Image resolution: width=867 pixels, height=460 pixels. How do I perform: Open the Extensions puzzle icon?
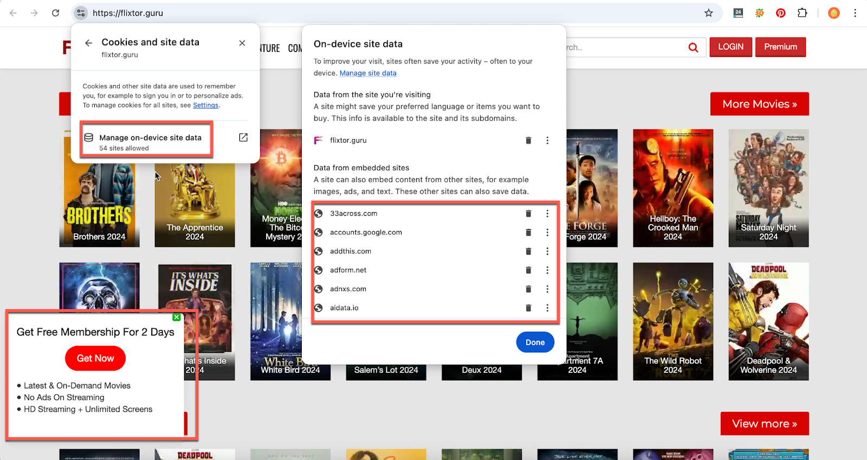(803, 13)
